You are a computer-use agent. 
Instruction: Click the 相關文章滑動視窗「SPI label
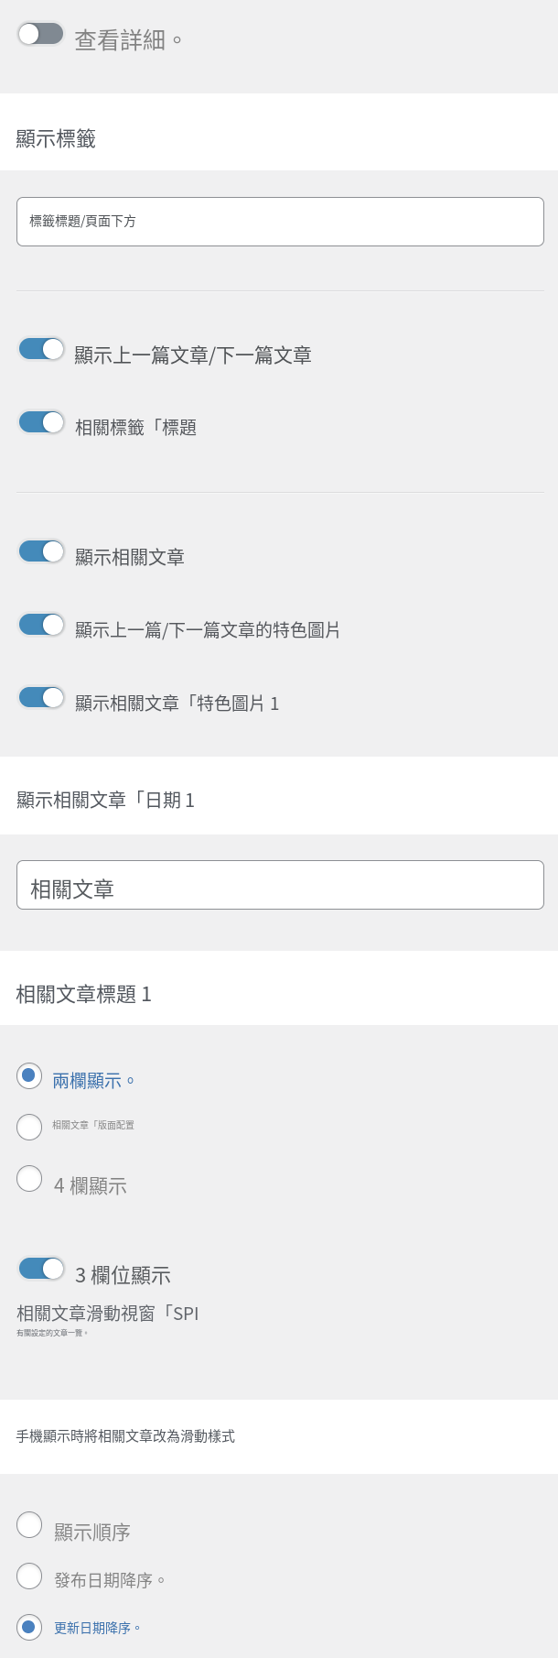click(x=108, y=1314)
